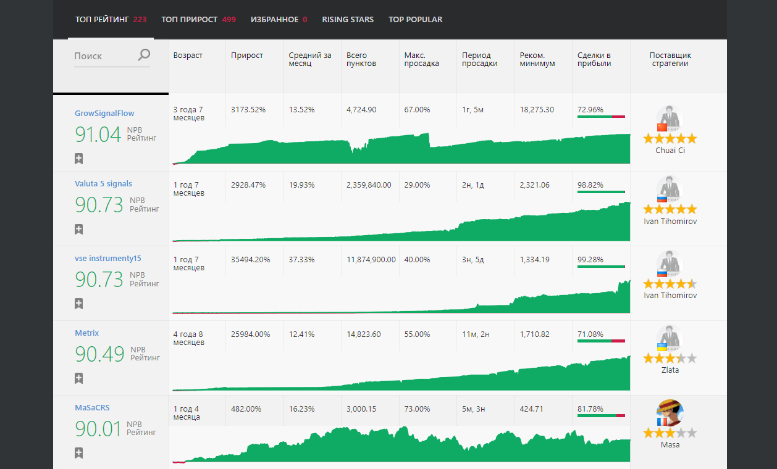Sort by Прирост column header
Screen dimensions: 777x469
click(247, 56)
